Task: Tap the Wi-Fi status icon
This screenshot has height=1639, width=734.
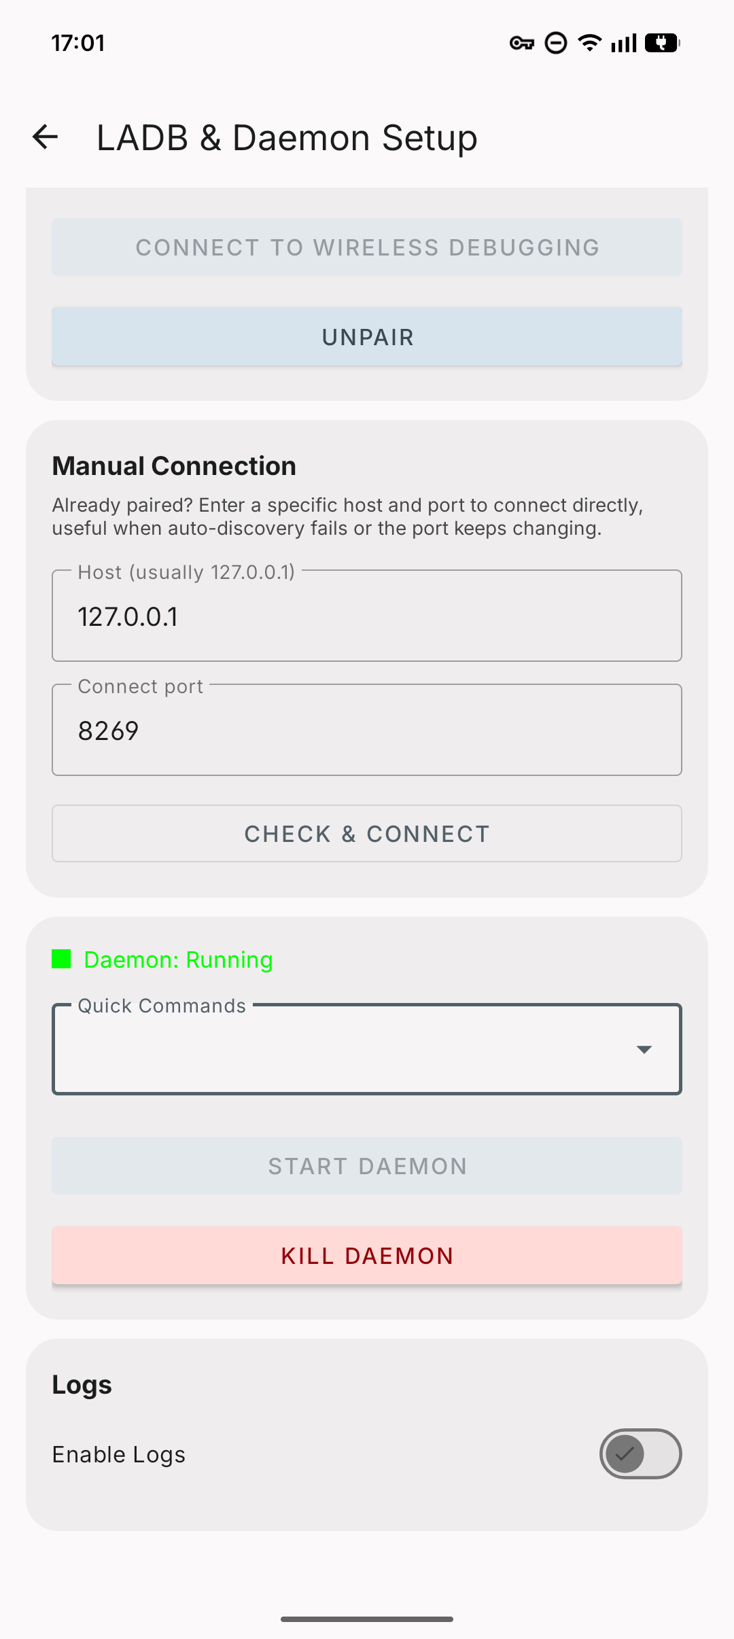Action: (590, 43)
